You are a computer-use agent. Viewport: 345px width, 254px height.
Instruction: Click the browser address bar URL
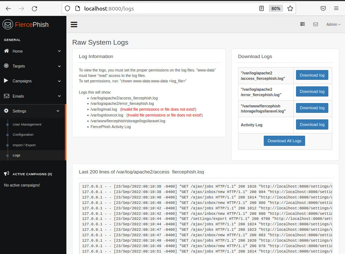[x=109, y=8]
